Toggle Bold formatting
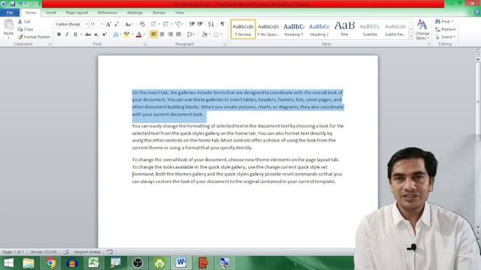481x270 pixels. 59,34
